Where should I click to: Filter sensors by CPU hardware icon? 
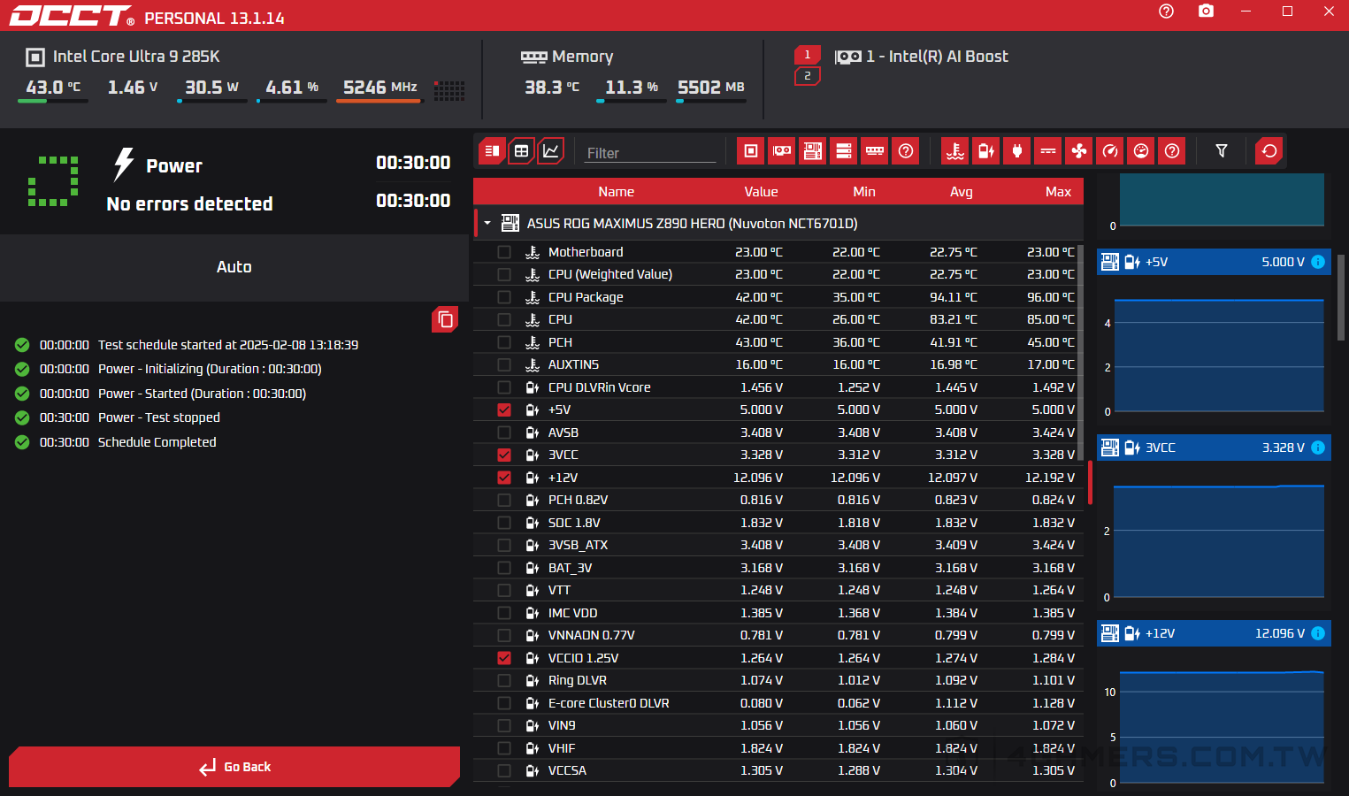tap(750, 151)
